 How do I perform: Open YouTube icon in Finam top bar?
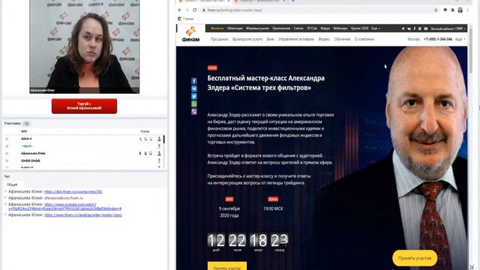tap(426, 28)
